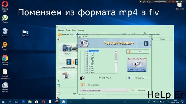The height and width of the screenshot is (104, 186).
Task: Click the Opera browser desktop shortcut
Action: point(5,6)
